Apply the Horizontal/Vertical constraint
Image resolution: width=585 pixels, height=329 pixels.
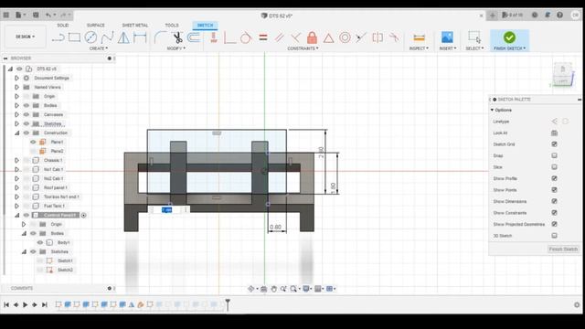(x=213, y=37)
